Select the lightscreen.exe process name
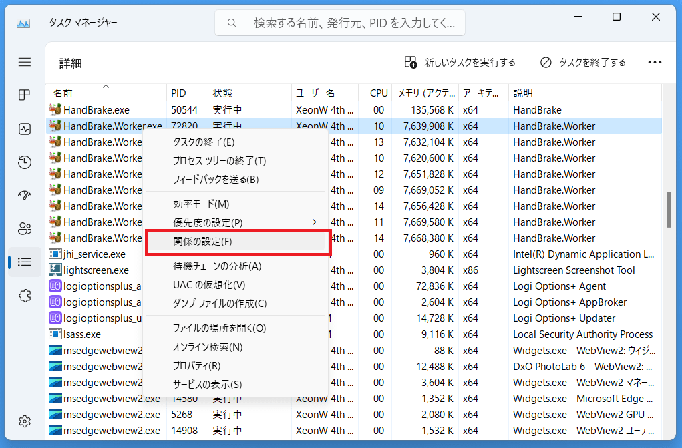This screenshot has width=682, height=448. 96,270
